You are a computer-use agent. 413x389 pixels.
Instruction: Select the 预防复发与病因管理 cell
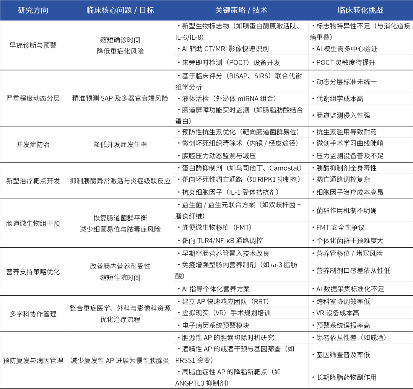33,360
